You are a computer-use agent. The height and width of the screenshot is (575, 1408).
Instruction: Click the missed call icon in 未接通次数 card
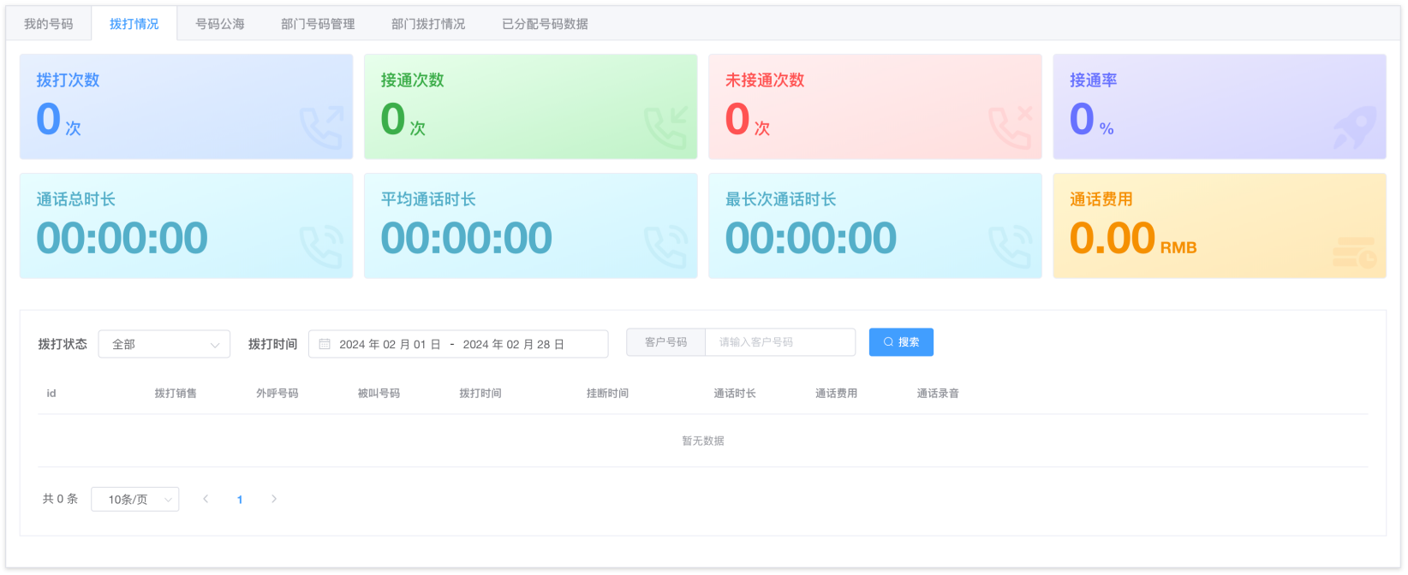click(1011, 127)
